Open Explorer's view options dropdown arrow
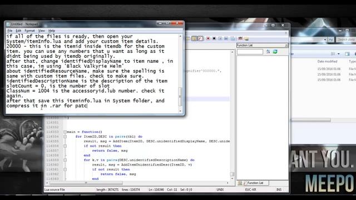This screenshot has height=200, width=356. pyautogui.click(x=339, y=54)
